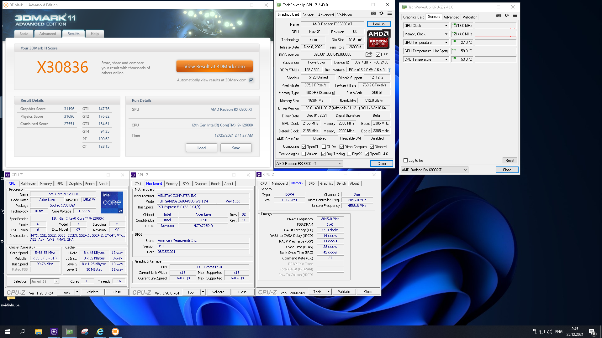Click the taskbar clock showing 2:45
This screenshot has height=338, width=602.
click(575, 329)
